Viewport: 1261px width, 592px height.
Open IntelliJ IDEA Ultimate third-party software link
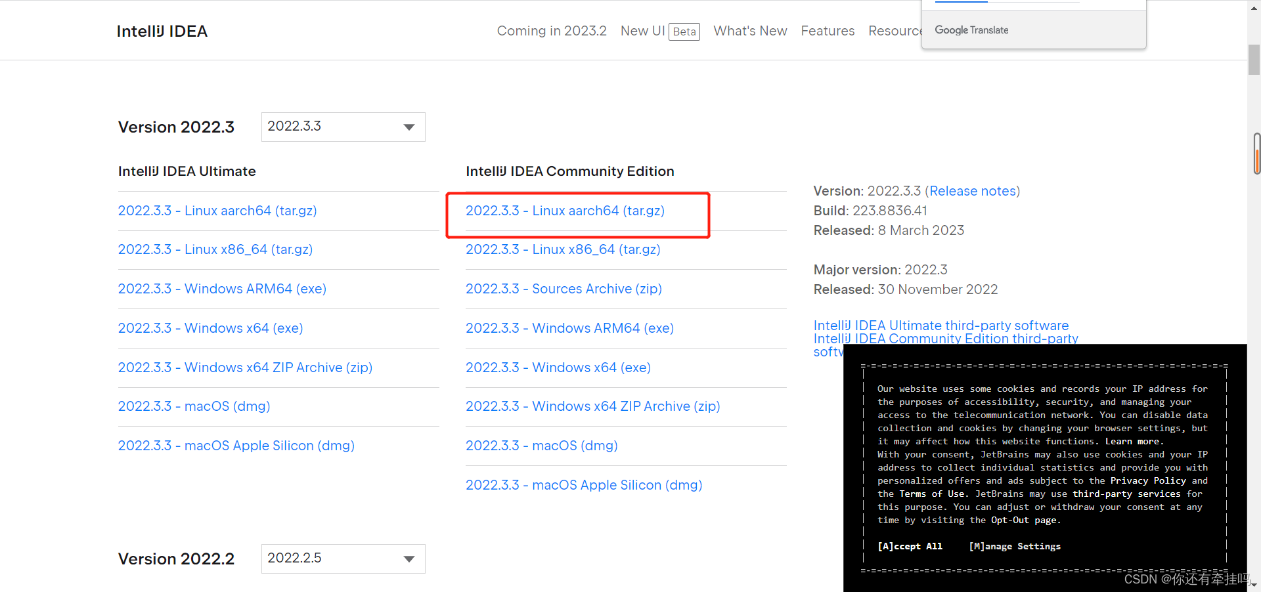click(941, 326)
